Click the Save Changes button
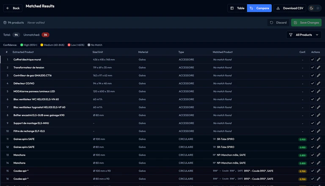The height and width of the screenshot is (186, 325). tap(306, 22)
